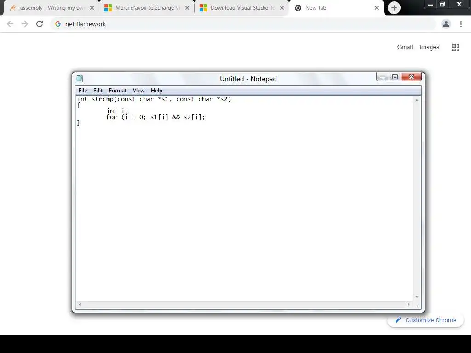Screen dimensions: 471x353
Task: Maximize the Notepad window
Action: [395, 77]
